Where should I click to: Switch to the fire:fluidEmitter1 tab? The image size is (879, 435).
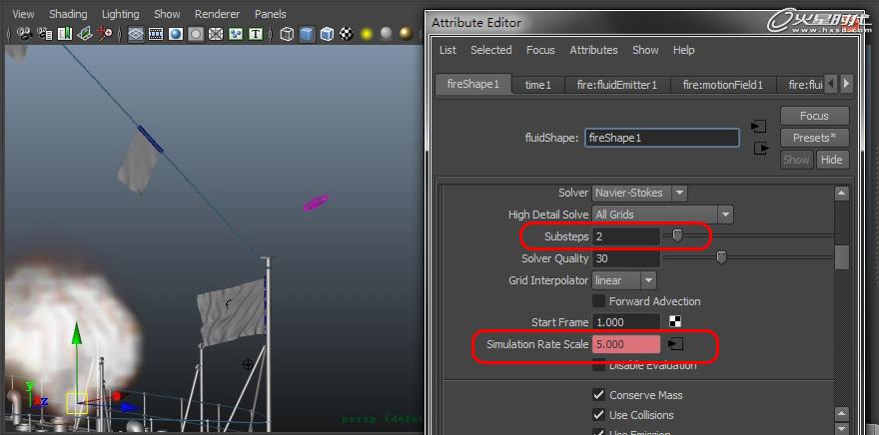point(616,85)
